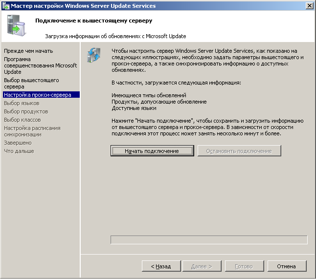Click the heading Подключение к вышестоящему серверу
The width and height of the screenshot is (316, 279).
94,21
